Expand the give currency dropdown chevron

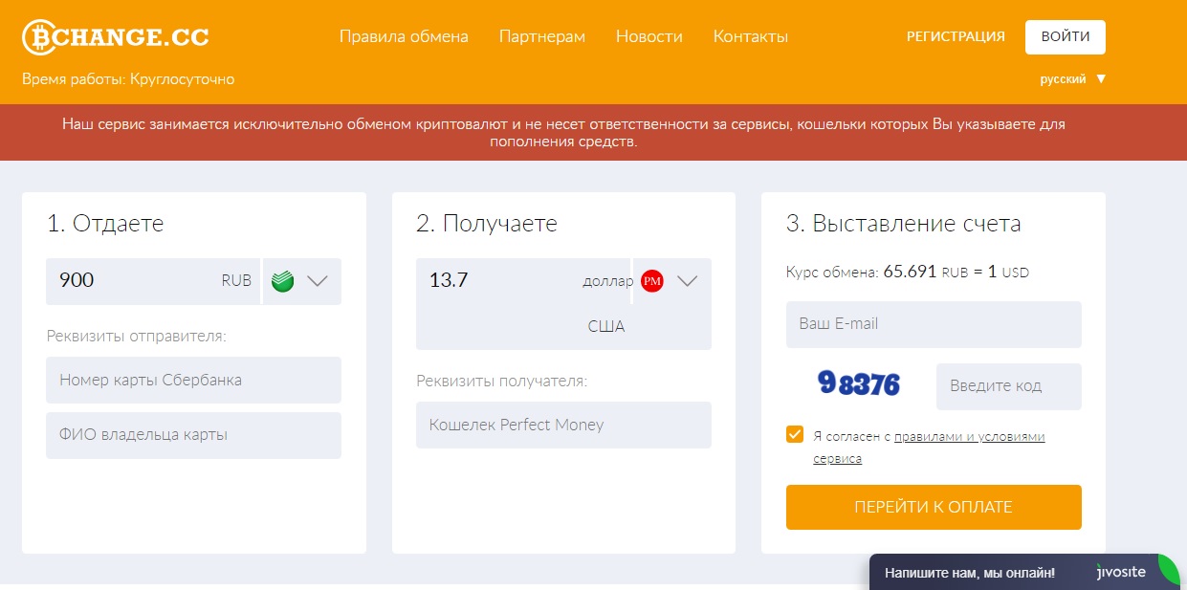click(318, 281)
